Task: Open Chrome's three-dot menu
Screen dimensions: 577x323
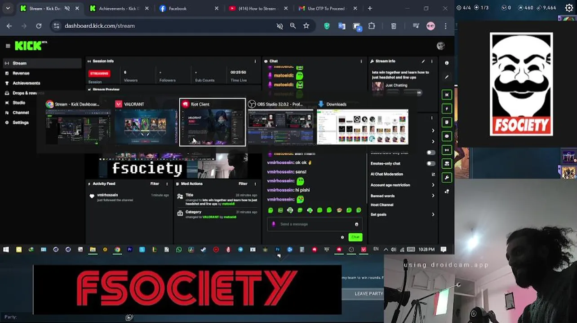Action: [445, 26]
